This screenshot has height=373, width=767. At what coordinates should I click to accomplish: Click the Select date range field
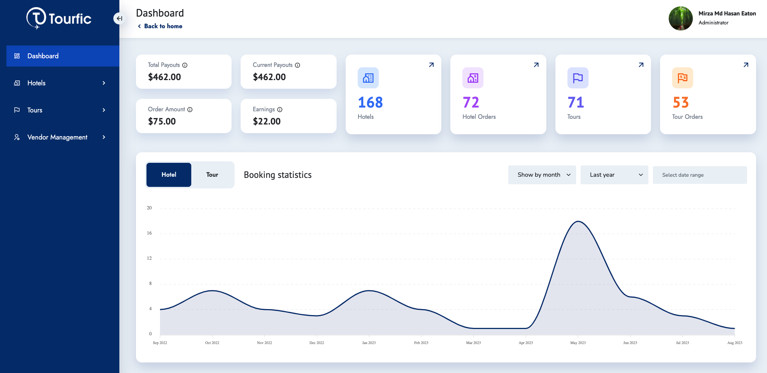pyautogui.click(x=700, y=174)
